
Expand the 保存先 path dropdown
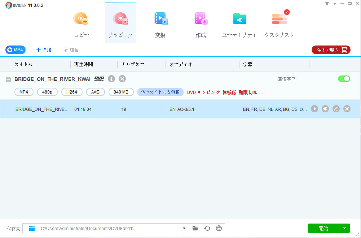(184, 228)
